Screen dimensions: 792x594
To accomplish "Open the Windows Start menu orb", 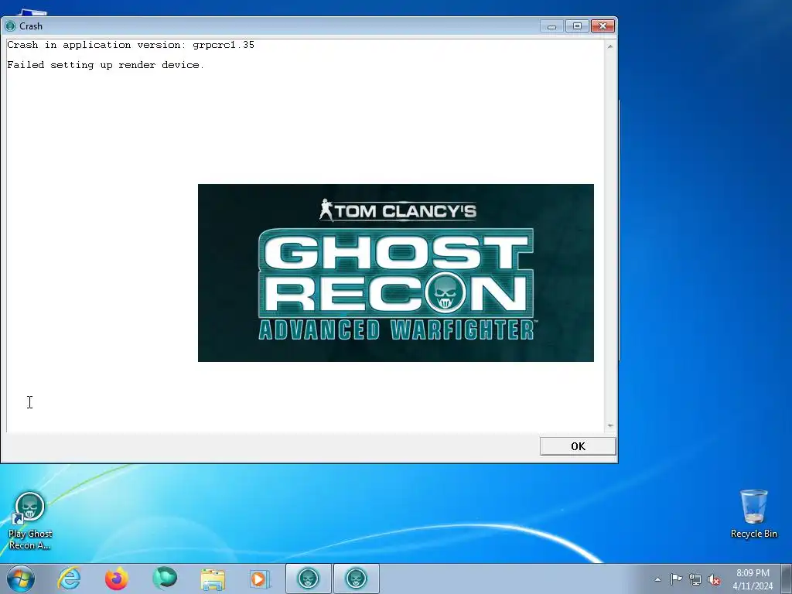I will coord(21,579).
